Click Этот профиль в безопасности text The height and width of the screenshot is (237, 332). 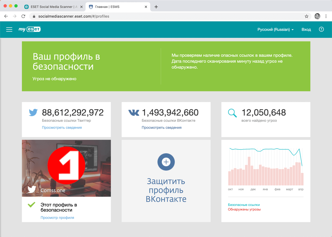point(59,207)
